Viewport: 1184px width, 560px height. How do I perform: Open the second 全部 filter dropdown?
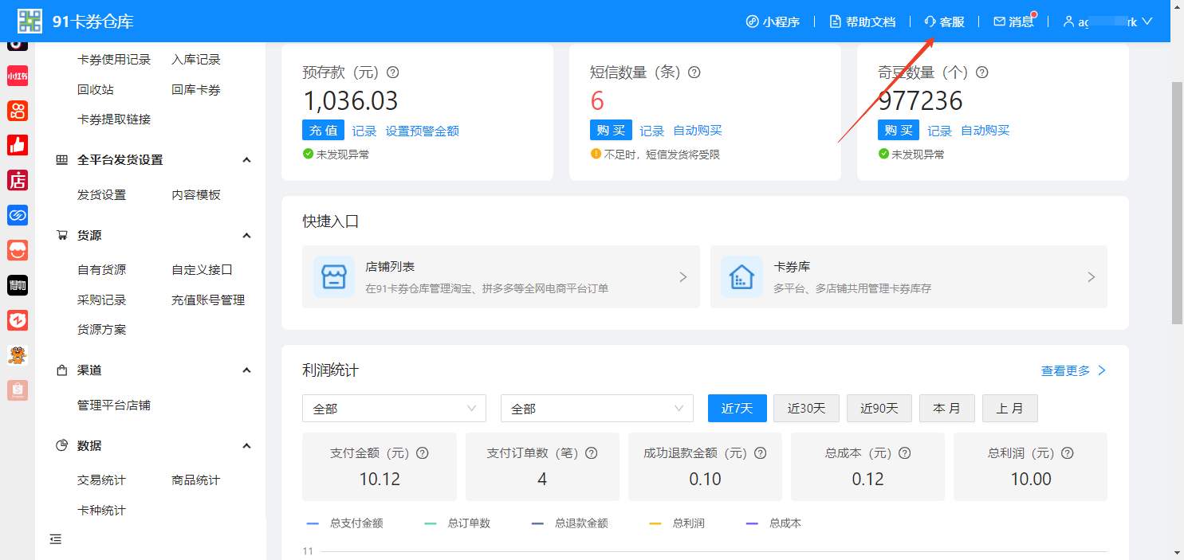pyautogui.click(x=597, y=408)
